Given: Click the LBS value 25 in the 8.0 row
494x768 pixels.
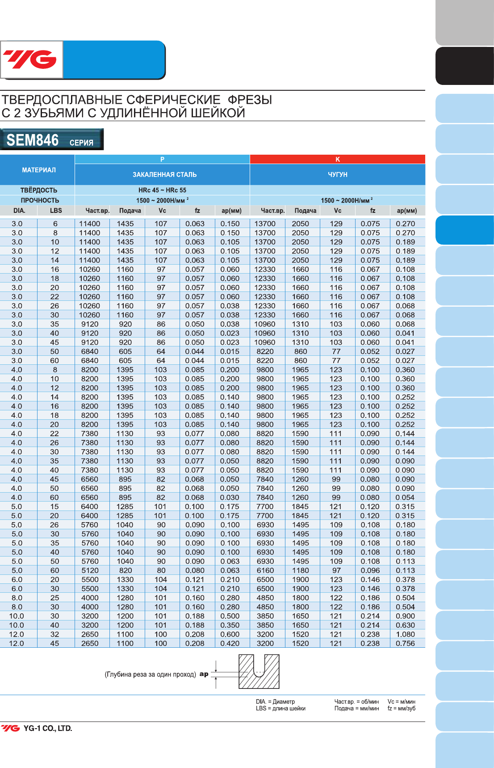Looking at the screenshot, I should (x=54, y=598).
